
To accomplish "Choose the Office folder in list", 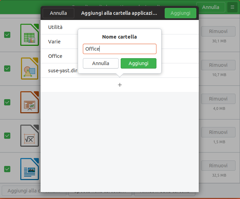I will pyautogui.click(x=55, y=56).
